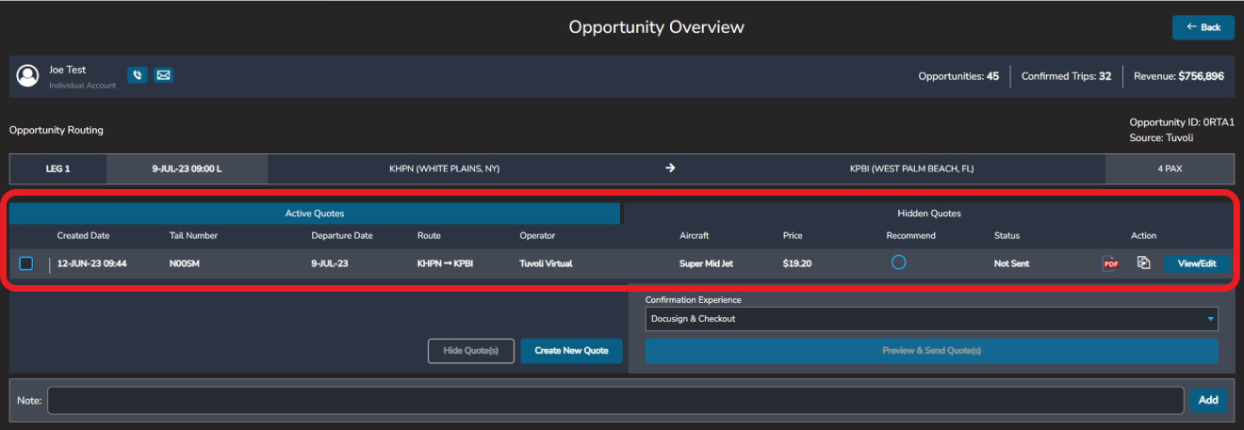This screenshot has width=1244, height=430.
Task: Select the Recommend radio circle
Action: pos(898,263)
